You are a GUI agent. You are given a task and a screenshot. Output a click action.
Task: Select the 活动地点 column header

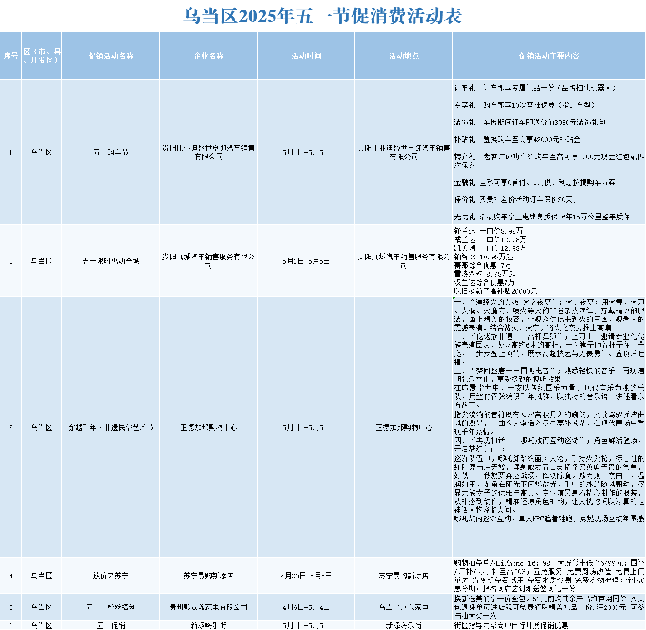(404, 56)
